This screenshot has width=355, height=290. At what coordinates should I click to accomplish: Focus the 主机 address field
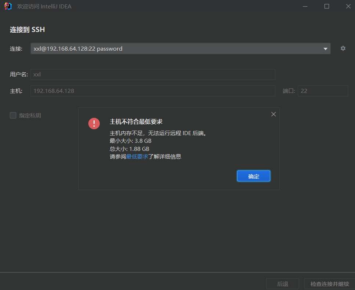tap(153, 91)
